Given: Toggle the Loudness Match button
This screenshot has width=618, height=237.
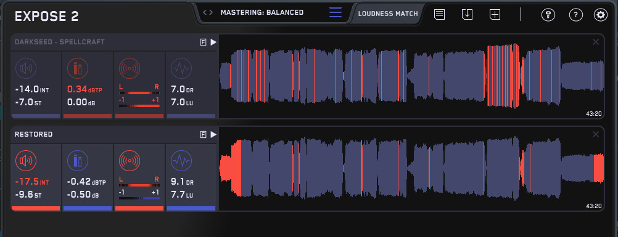Looking at the screenshot, I should 388,14.
